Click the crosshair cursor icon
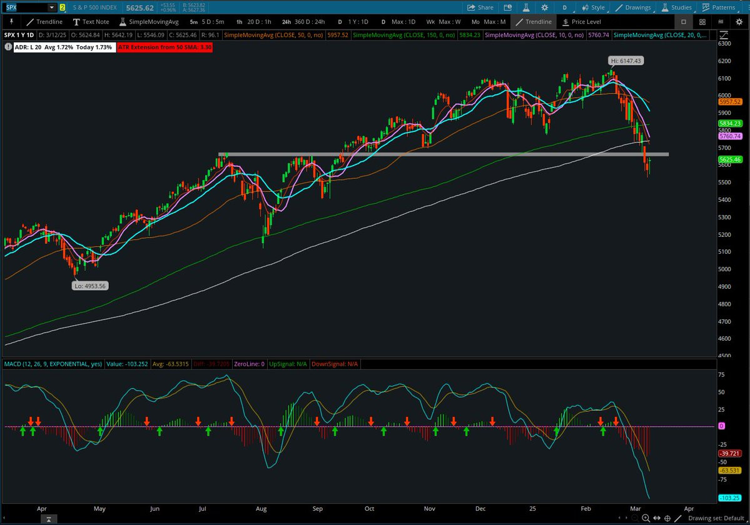Screen dimensions: 750x525 click(x=667, y=518)
